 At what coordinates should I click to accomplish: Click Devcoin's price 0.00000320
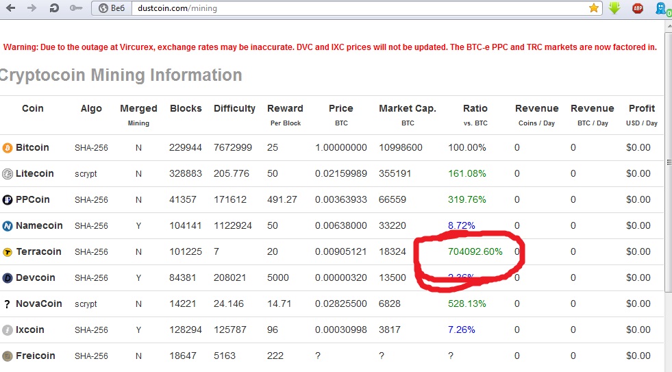340,277
